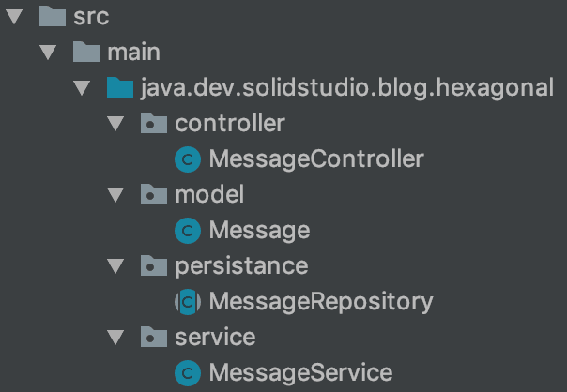Click the MessageRepository interface icon
The height and width of the screenshot is (392, 567).
[188, 302]
